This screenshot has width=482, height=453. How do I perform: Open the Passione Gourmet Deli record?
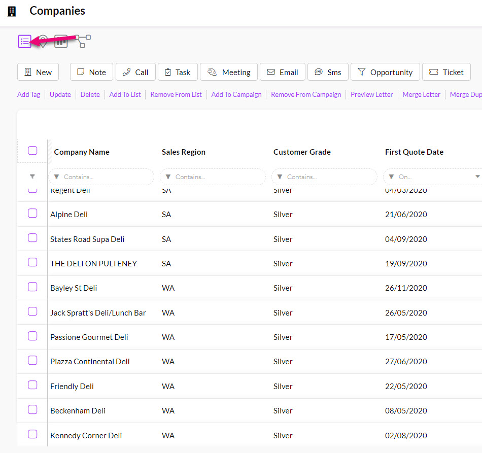(89, 337)
